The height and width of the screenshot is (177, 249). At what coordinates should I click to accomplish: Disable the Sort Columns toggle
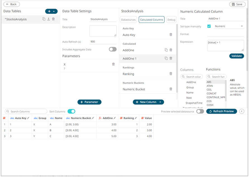(x=72, y=111)
